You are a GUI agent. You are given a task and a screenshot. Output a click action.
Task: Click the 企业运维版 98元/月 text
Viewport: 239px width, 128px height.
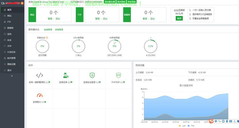[179, 12]
